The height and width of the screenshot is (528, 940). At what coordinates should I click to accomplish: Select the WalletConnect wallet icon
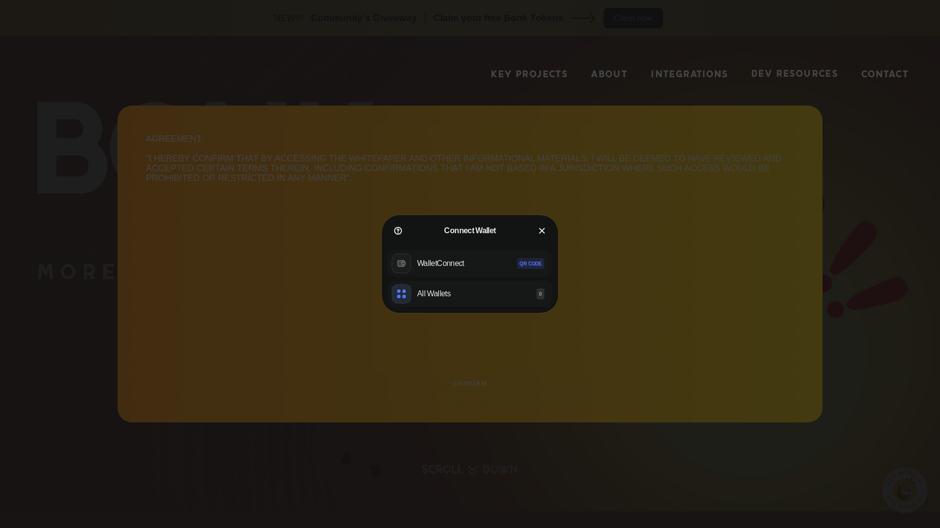[x=401, y=264]
